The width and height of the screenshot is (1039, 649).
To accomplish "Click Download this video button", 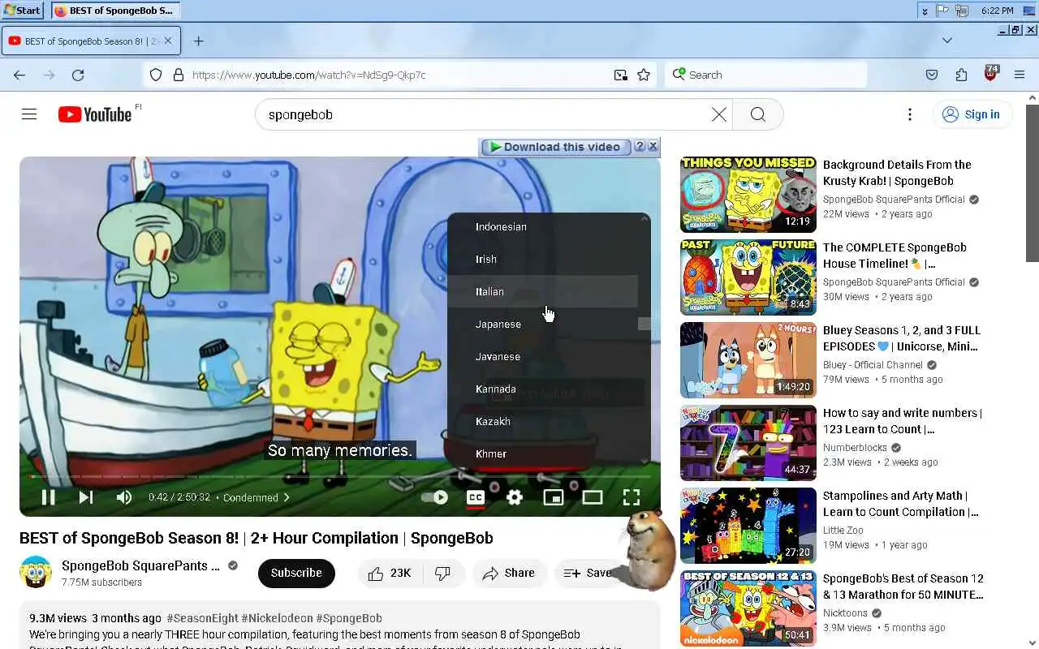I will coord(556,147).
